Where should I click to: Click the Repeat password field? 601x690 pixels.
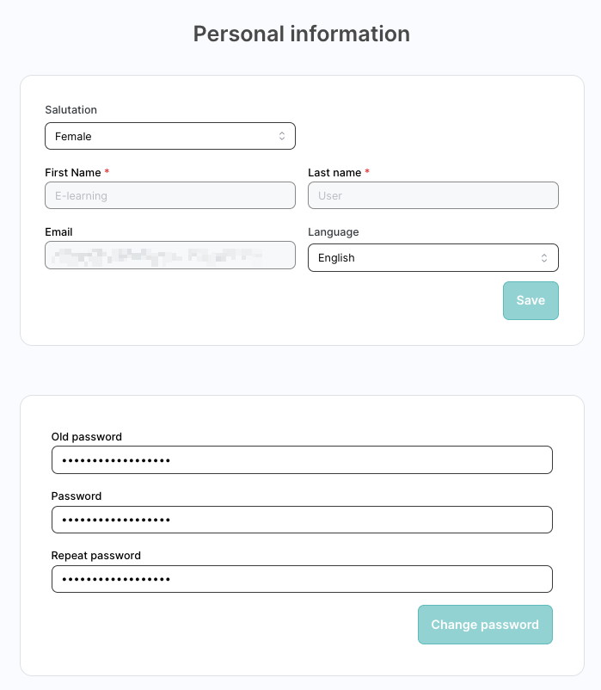(302, 578)
